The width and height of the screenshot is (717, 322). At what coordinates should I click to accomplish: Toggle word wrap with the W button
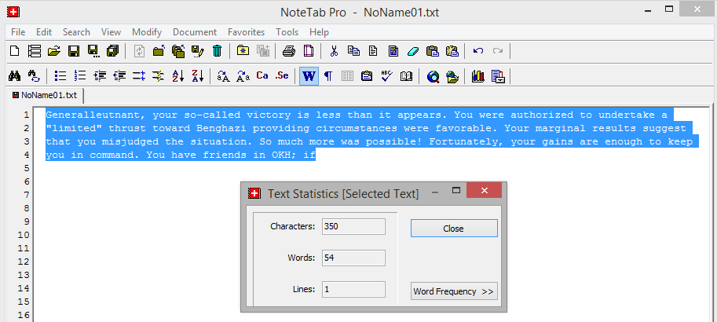309,76
